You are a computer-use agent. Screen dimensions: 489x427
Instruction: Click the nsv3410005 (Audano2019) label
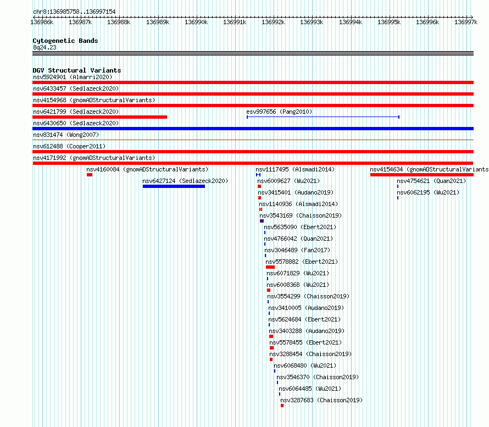pos(306,308)
